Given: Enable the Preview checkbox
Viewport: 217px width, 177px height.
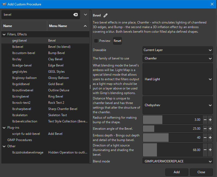Looking at the screenshot, I should (x=96, y=41).
